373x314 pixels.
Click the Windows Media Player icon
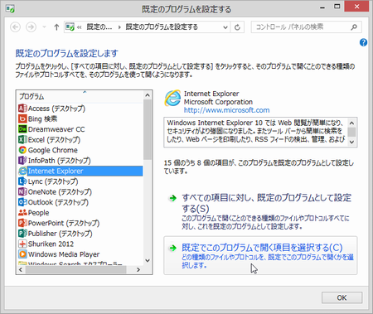(22, 254)
